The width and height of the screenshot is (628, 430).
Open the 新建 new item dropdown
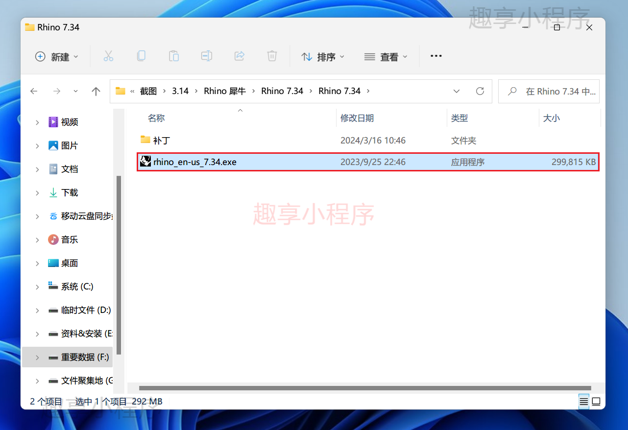pos(57,57)
